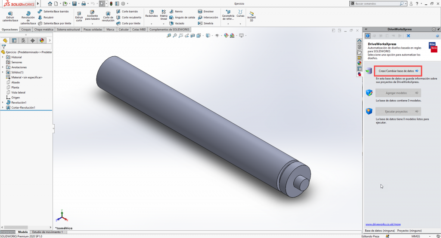The image size is (441, 238).
Task: Expand the Sólidos(1) folder
Action: click(x=3, y=72)
